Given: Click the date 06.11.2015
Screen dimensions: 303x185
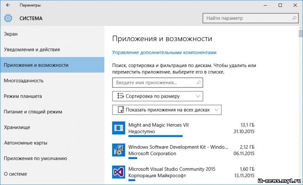Looking at the screenshot, I should coord(244,153).
